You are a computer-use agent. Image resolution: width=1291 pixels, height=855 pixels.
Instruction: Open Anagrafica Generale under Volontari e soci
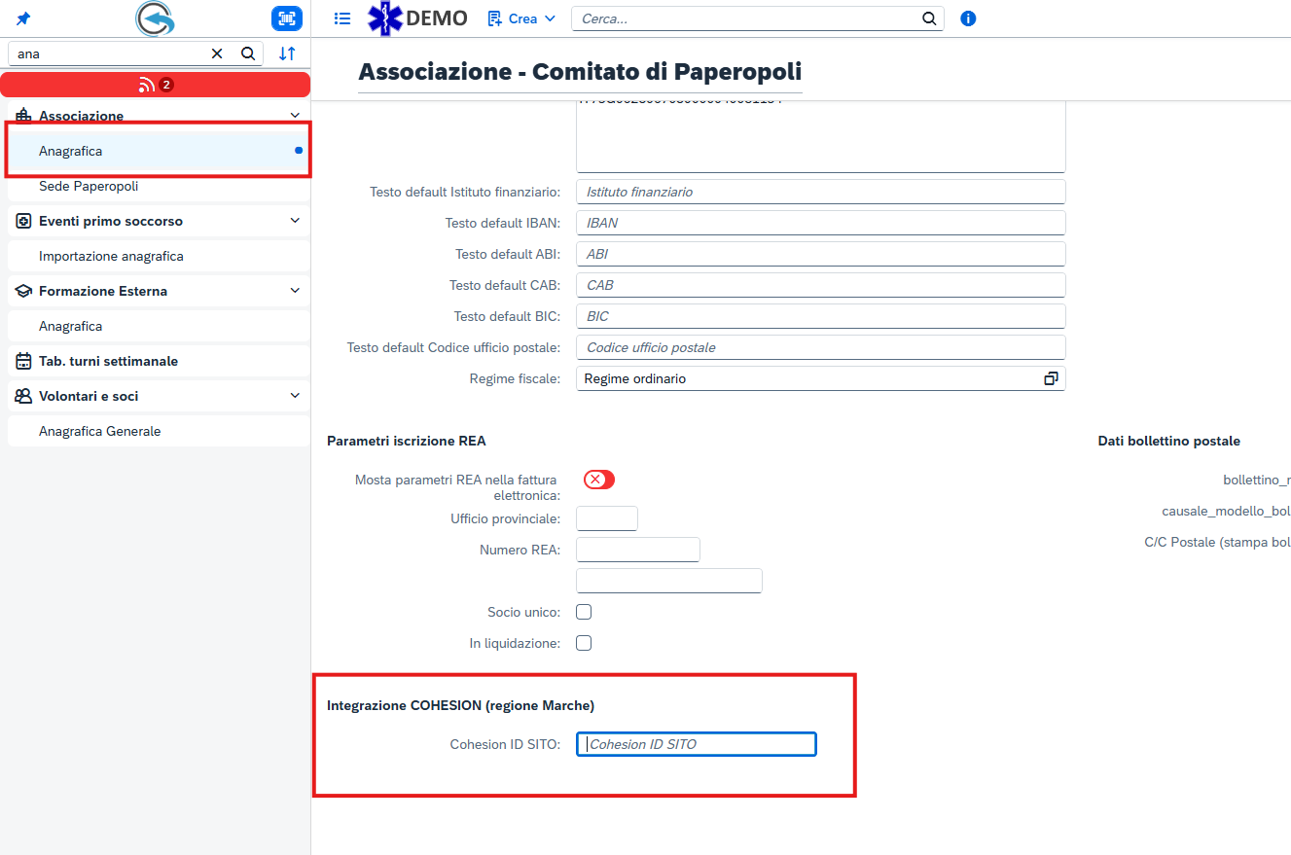(99, 431)
